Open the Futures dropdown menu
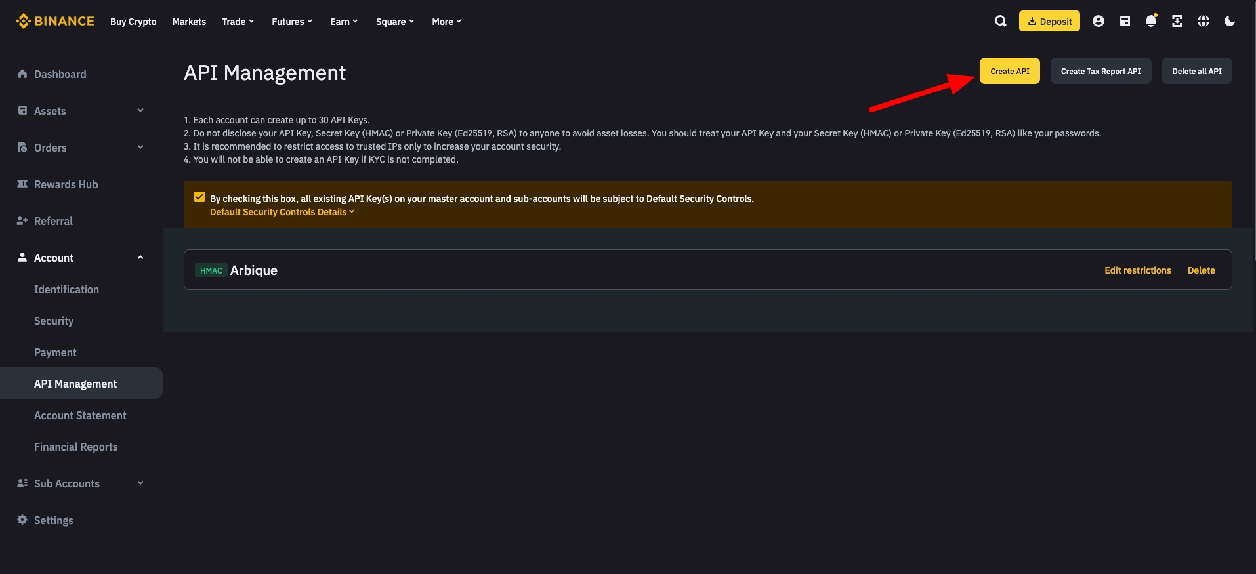Viewport: 1256px width, 574px height. [x=292, y=22]
